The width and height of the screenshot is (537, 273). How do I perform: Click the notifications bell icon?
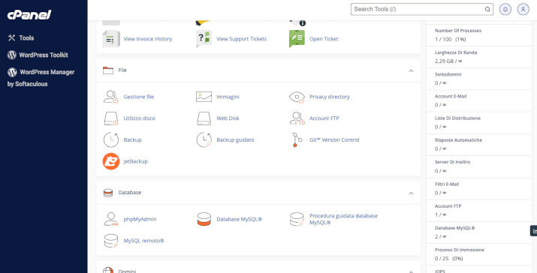coord(505,9)
